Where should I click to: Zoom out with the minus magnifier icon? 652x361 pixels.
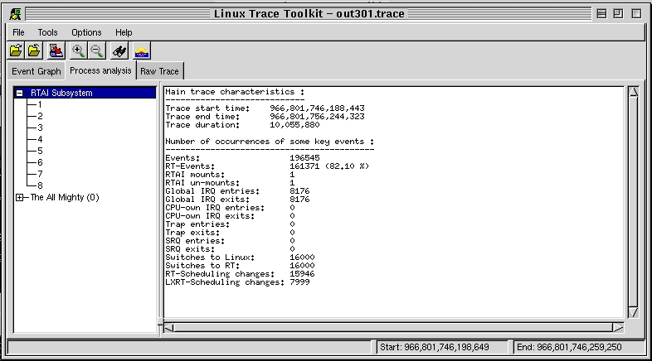tap(97, 51)
